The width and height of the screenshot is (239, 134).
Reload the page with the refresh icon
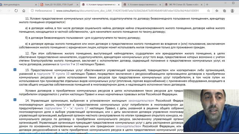(x=16, y=11)
